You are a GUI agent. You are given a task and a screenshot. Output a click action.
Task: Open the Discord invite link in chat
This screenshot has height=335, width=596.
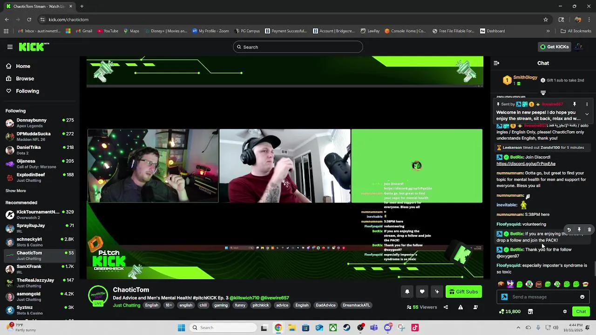pyautogui.click(x=526, y=164)
